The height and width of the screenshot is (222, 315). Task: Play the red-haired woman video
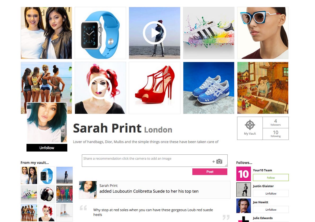point(100,88)
